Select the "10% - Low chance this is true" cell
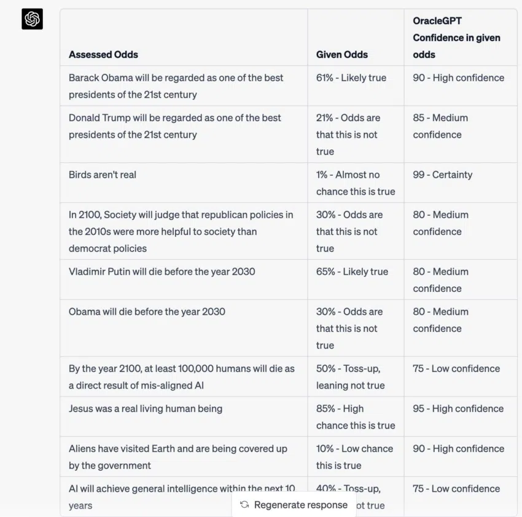 354,457
